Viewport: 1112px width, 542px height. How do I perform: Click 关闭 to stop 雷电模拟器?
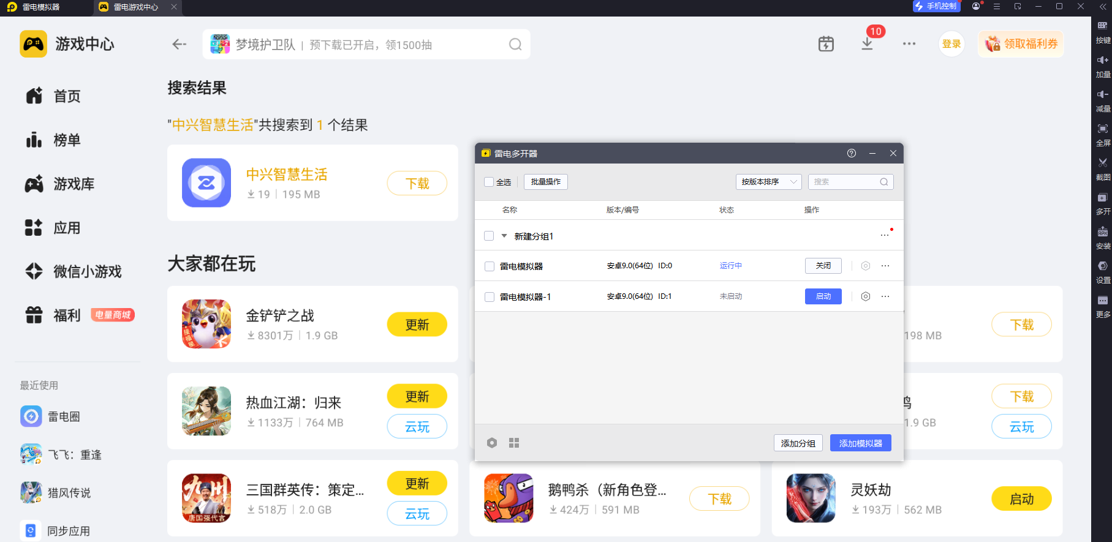823,266
